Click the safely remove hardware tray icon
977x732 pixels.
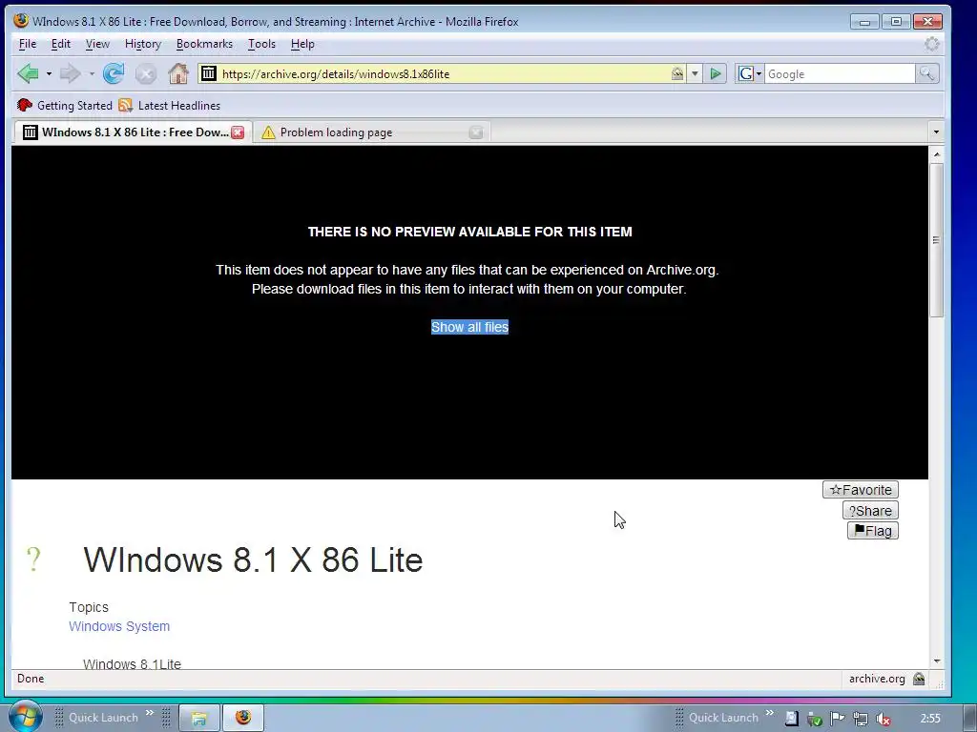coord(815,719)
